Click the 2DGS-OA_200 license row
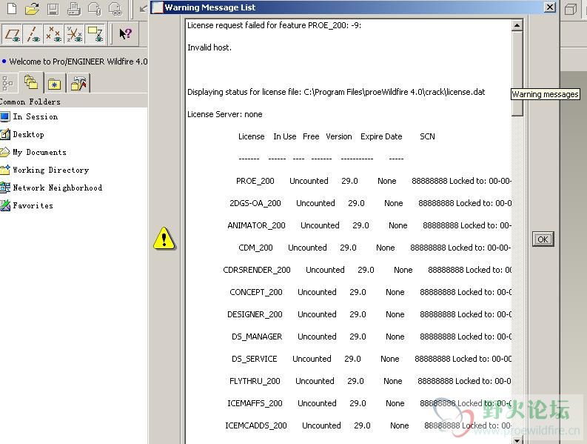This screenshot has width=587, height=444. pos(370,203)
